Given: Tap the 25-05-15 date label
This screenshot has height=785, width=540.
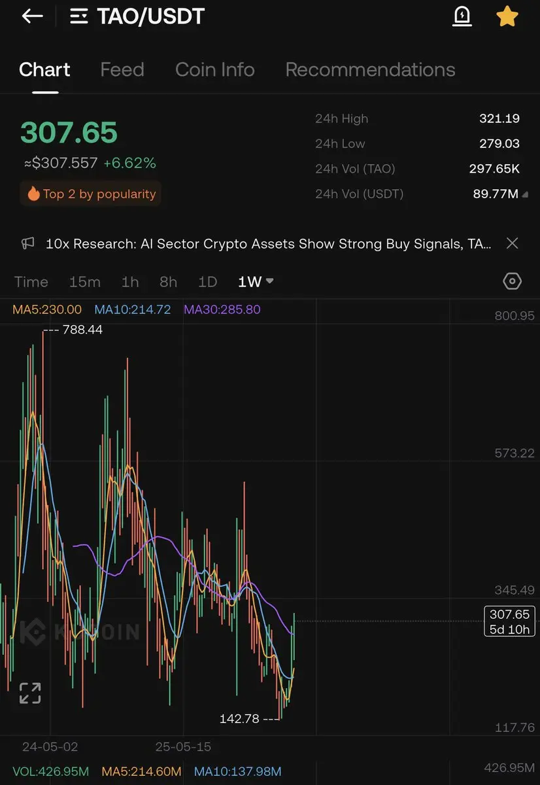Looking at the screenshot, I should click(x=183, y=746).
